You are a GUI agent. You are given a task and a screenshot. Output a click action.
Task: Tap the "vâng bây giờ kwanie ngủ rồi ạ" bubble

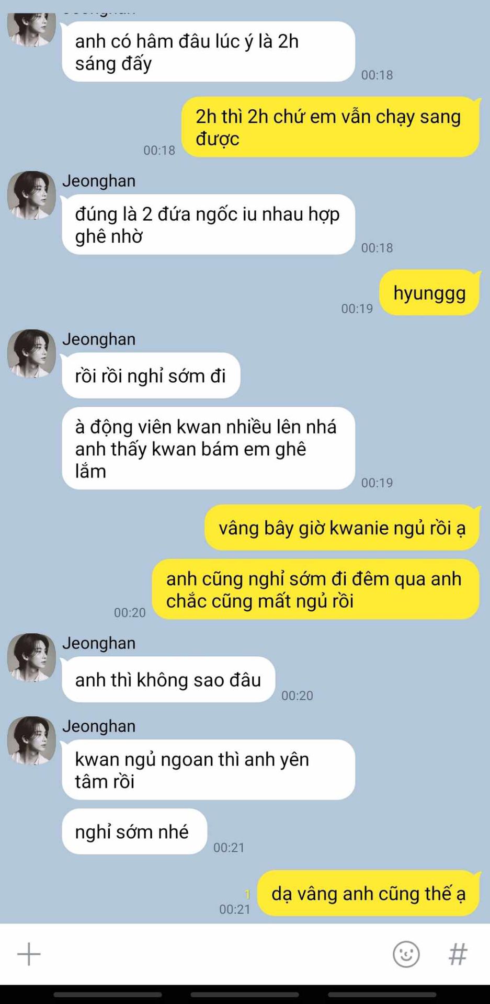pyautogui.click(x=342, y=528)
